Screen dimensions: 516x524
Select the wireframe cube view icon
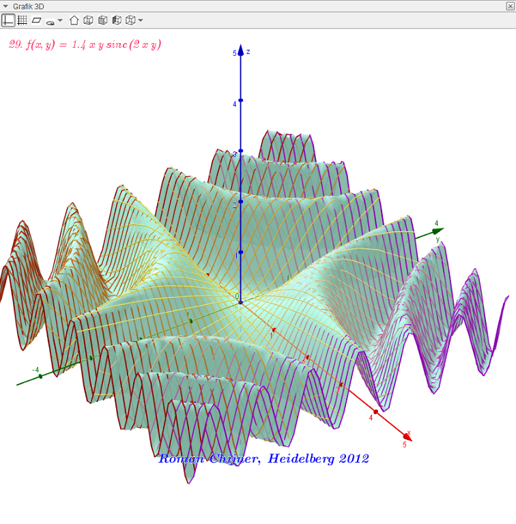coord(88,20)
